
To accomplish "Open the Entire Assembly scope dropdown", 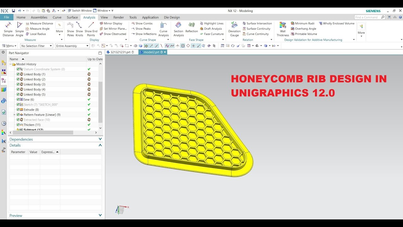I will click(72, 46).
